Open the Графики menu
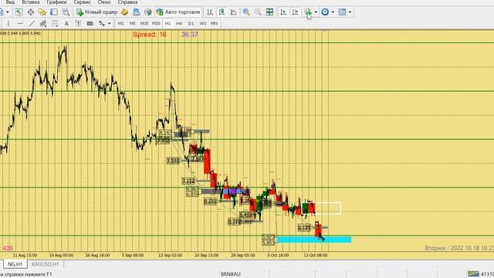Screen dimensions: 494x278 (x=56, y=2)
